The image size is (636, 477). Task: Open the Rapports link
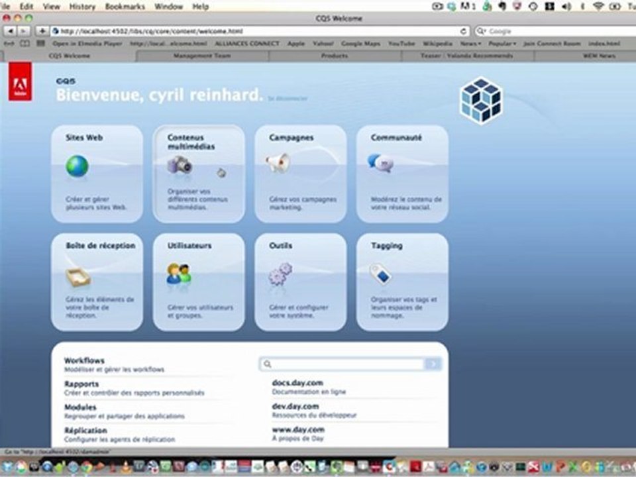81,384
